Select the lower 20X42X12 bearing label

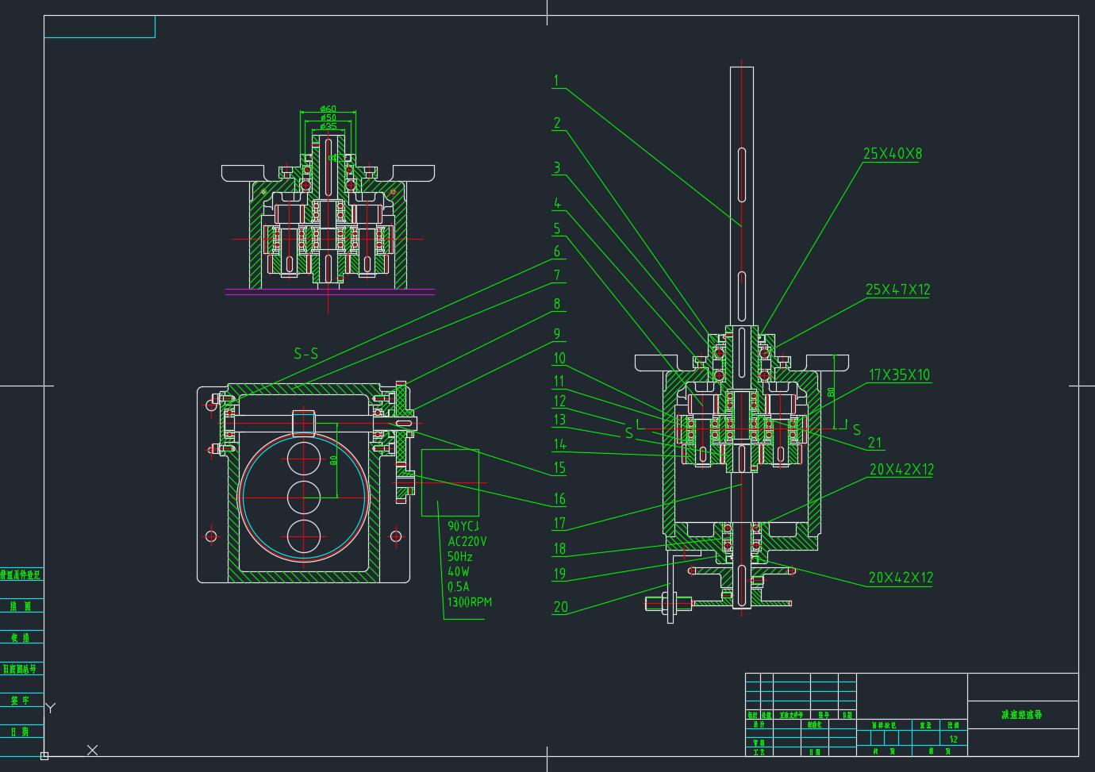coord(903,578)
